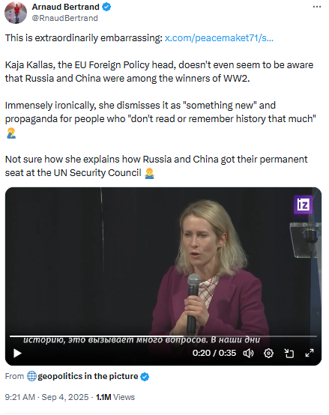This screenshot has width=329, height=415.
Task: Open geopolitics in the picture source account
Action: [88, 376]
